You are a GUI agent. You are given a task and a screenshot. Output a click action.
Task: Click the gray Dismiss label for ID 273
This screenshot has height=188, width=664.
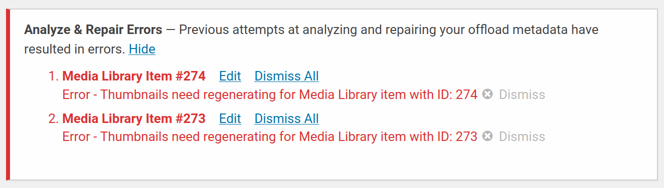pyautogui.click(x=522, y=136)
